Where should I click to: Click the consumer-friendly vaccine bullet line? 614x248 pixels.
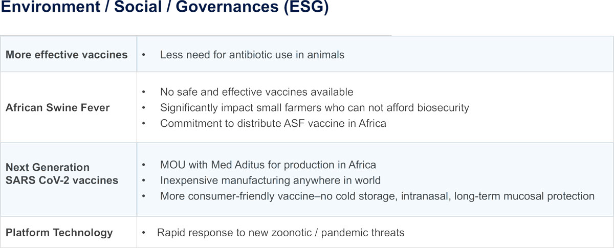coord(377,196)
